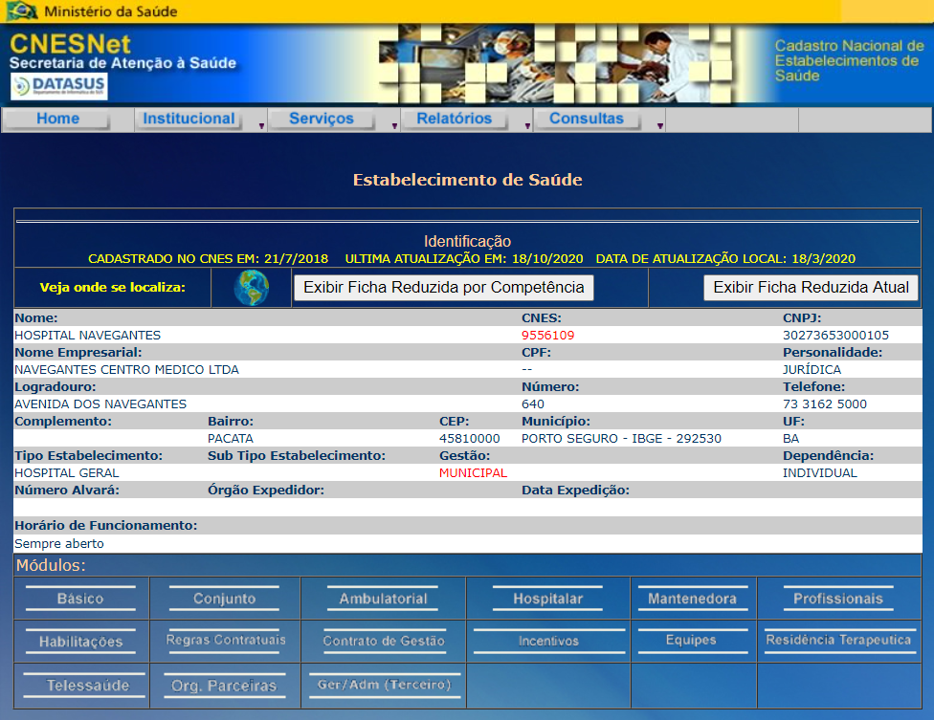Viewport: 934px width, 720px height.
Task: Click the Brazil flag icon
Action: [x=21, y=11]
